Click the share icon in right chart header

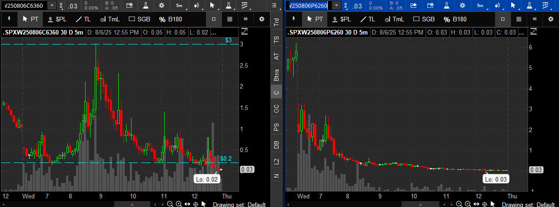pos(413,5)
